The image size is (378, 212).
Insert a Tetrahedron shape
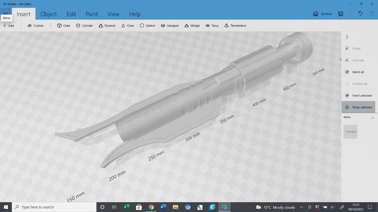[x=235, y=26]
